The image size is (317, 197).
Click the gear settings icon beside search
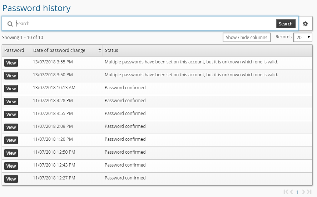coord(305,24)
